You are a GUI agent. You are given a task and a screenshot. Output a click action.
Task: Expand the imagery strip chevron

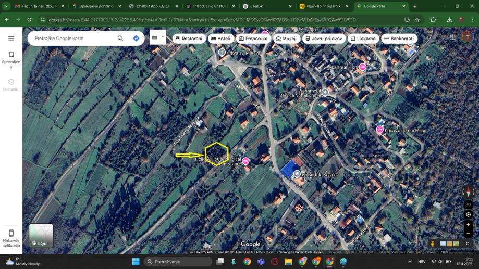(x=468, y=244)
